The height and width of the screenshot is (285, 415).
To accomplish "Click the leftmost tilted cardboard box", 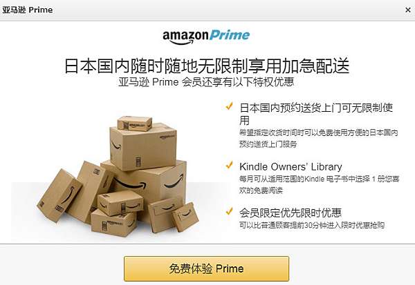I will click(59, 195).
